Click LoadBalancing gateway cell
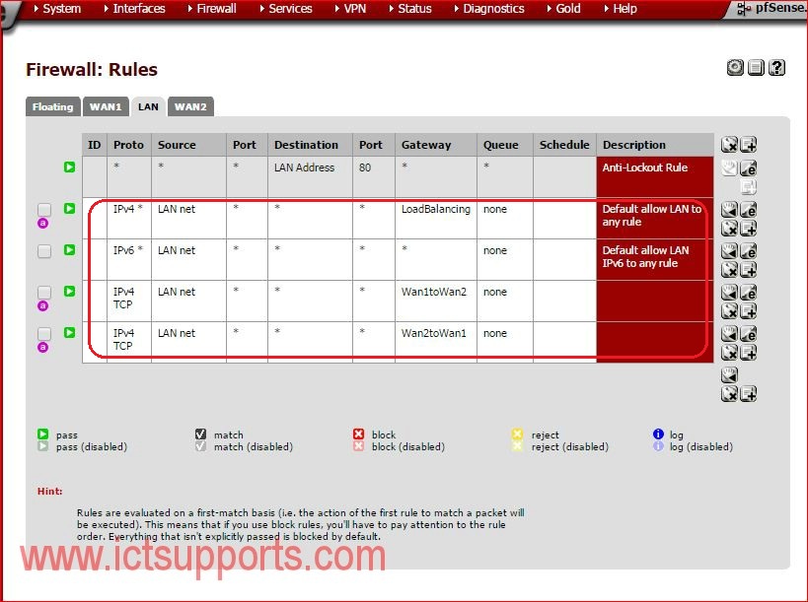This screenshot has height=602, width=808. (x=436, y=218)
